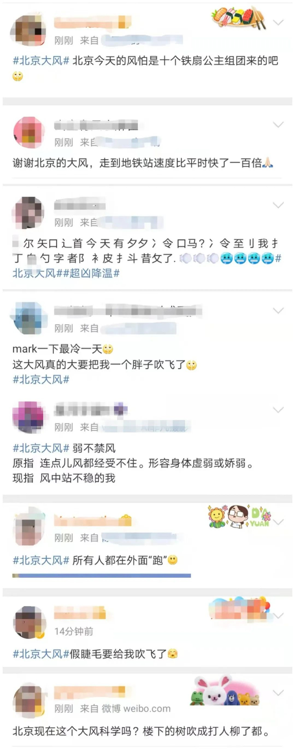Open #北京大风# hashtag in 假睫毛 post
Image resolution: width=295 pixels, height=753 pixels.
pyautogui.click(x=41, y=654)
